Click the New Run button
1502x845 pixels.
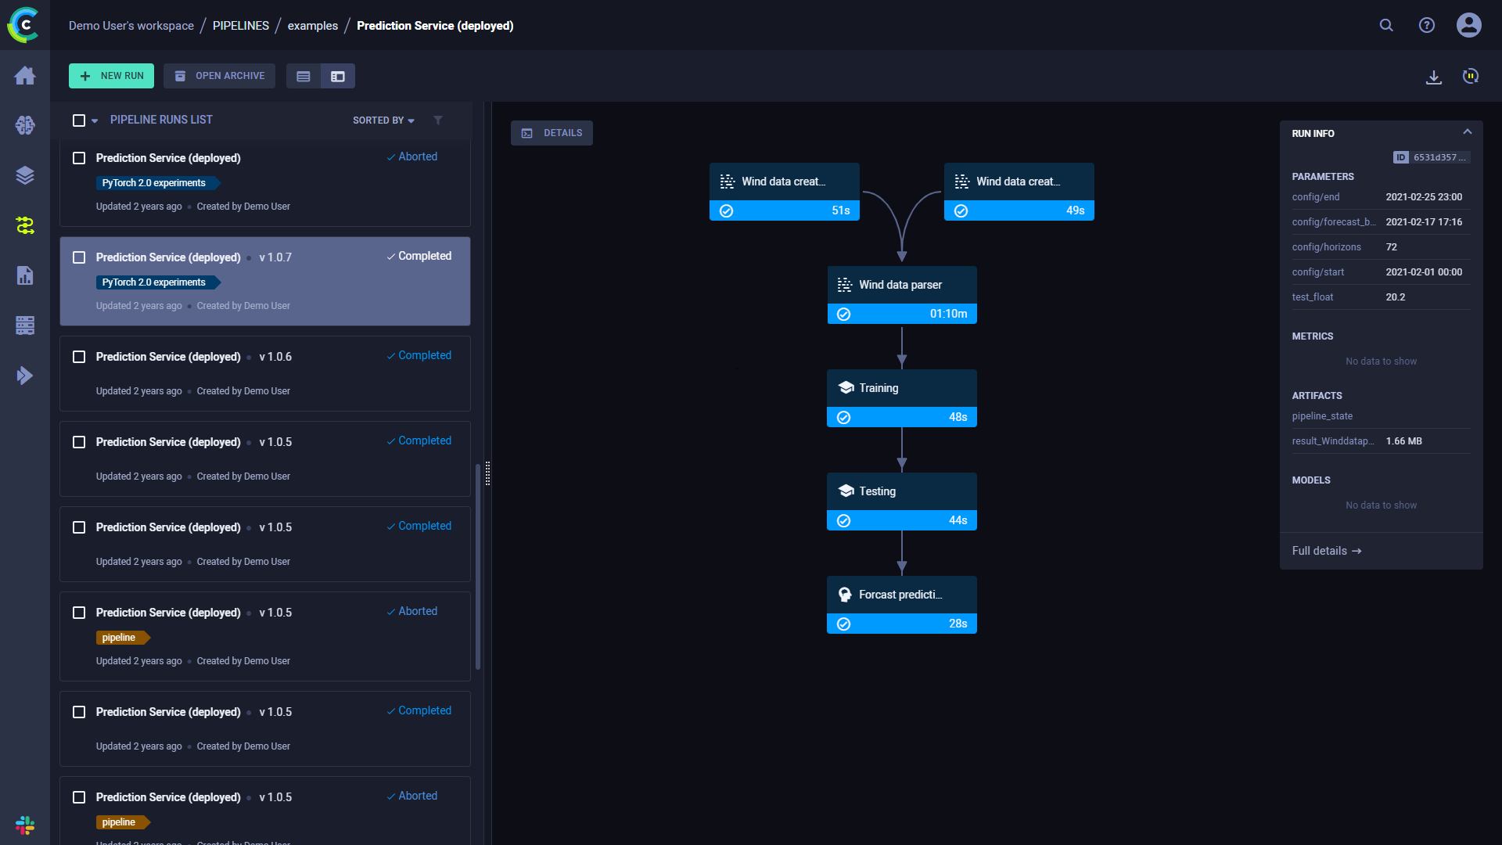[111, 76]
